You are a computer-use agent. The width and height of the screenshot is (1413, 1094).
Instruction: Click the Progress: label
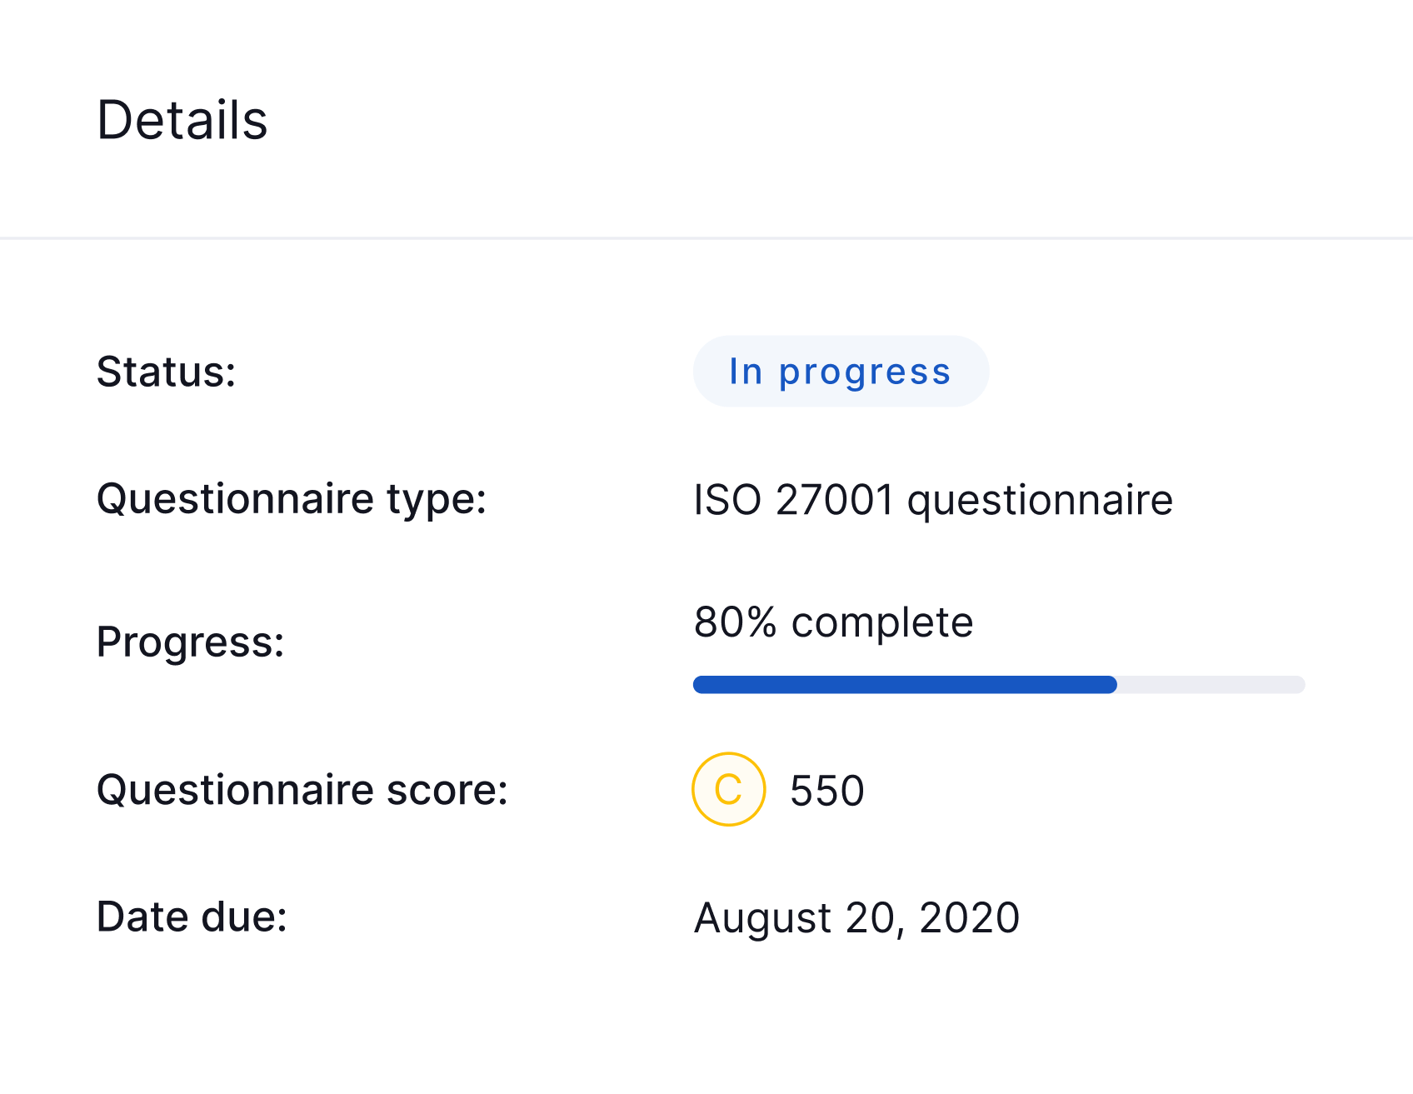click(191, 642)
